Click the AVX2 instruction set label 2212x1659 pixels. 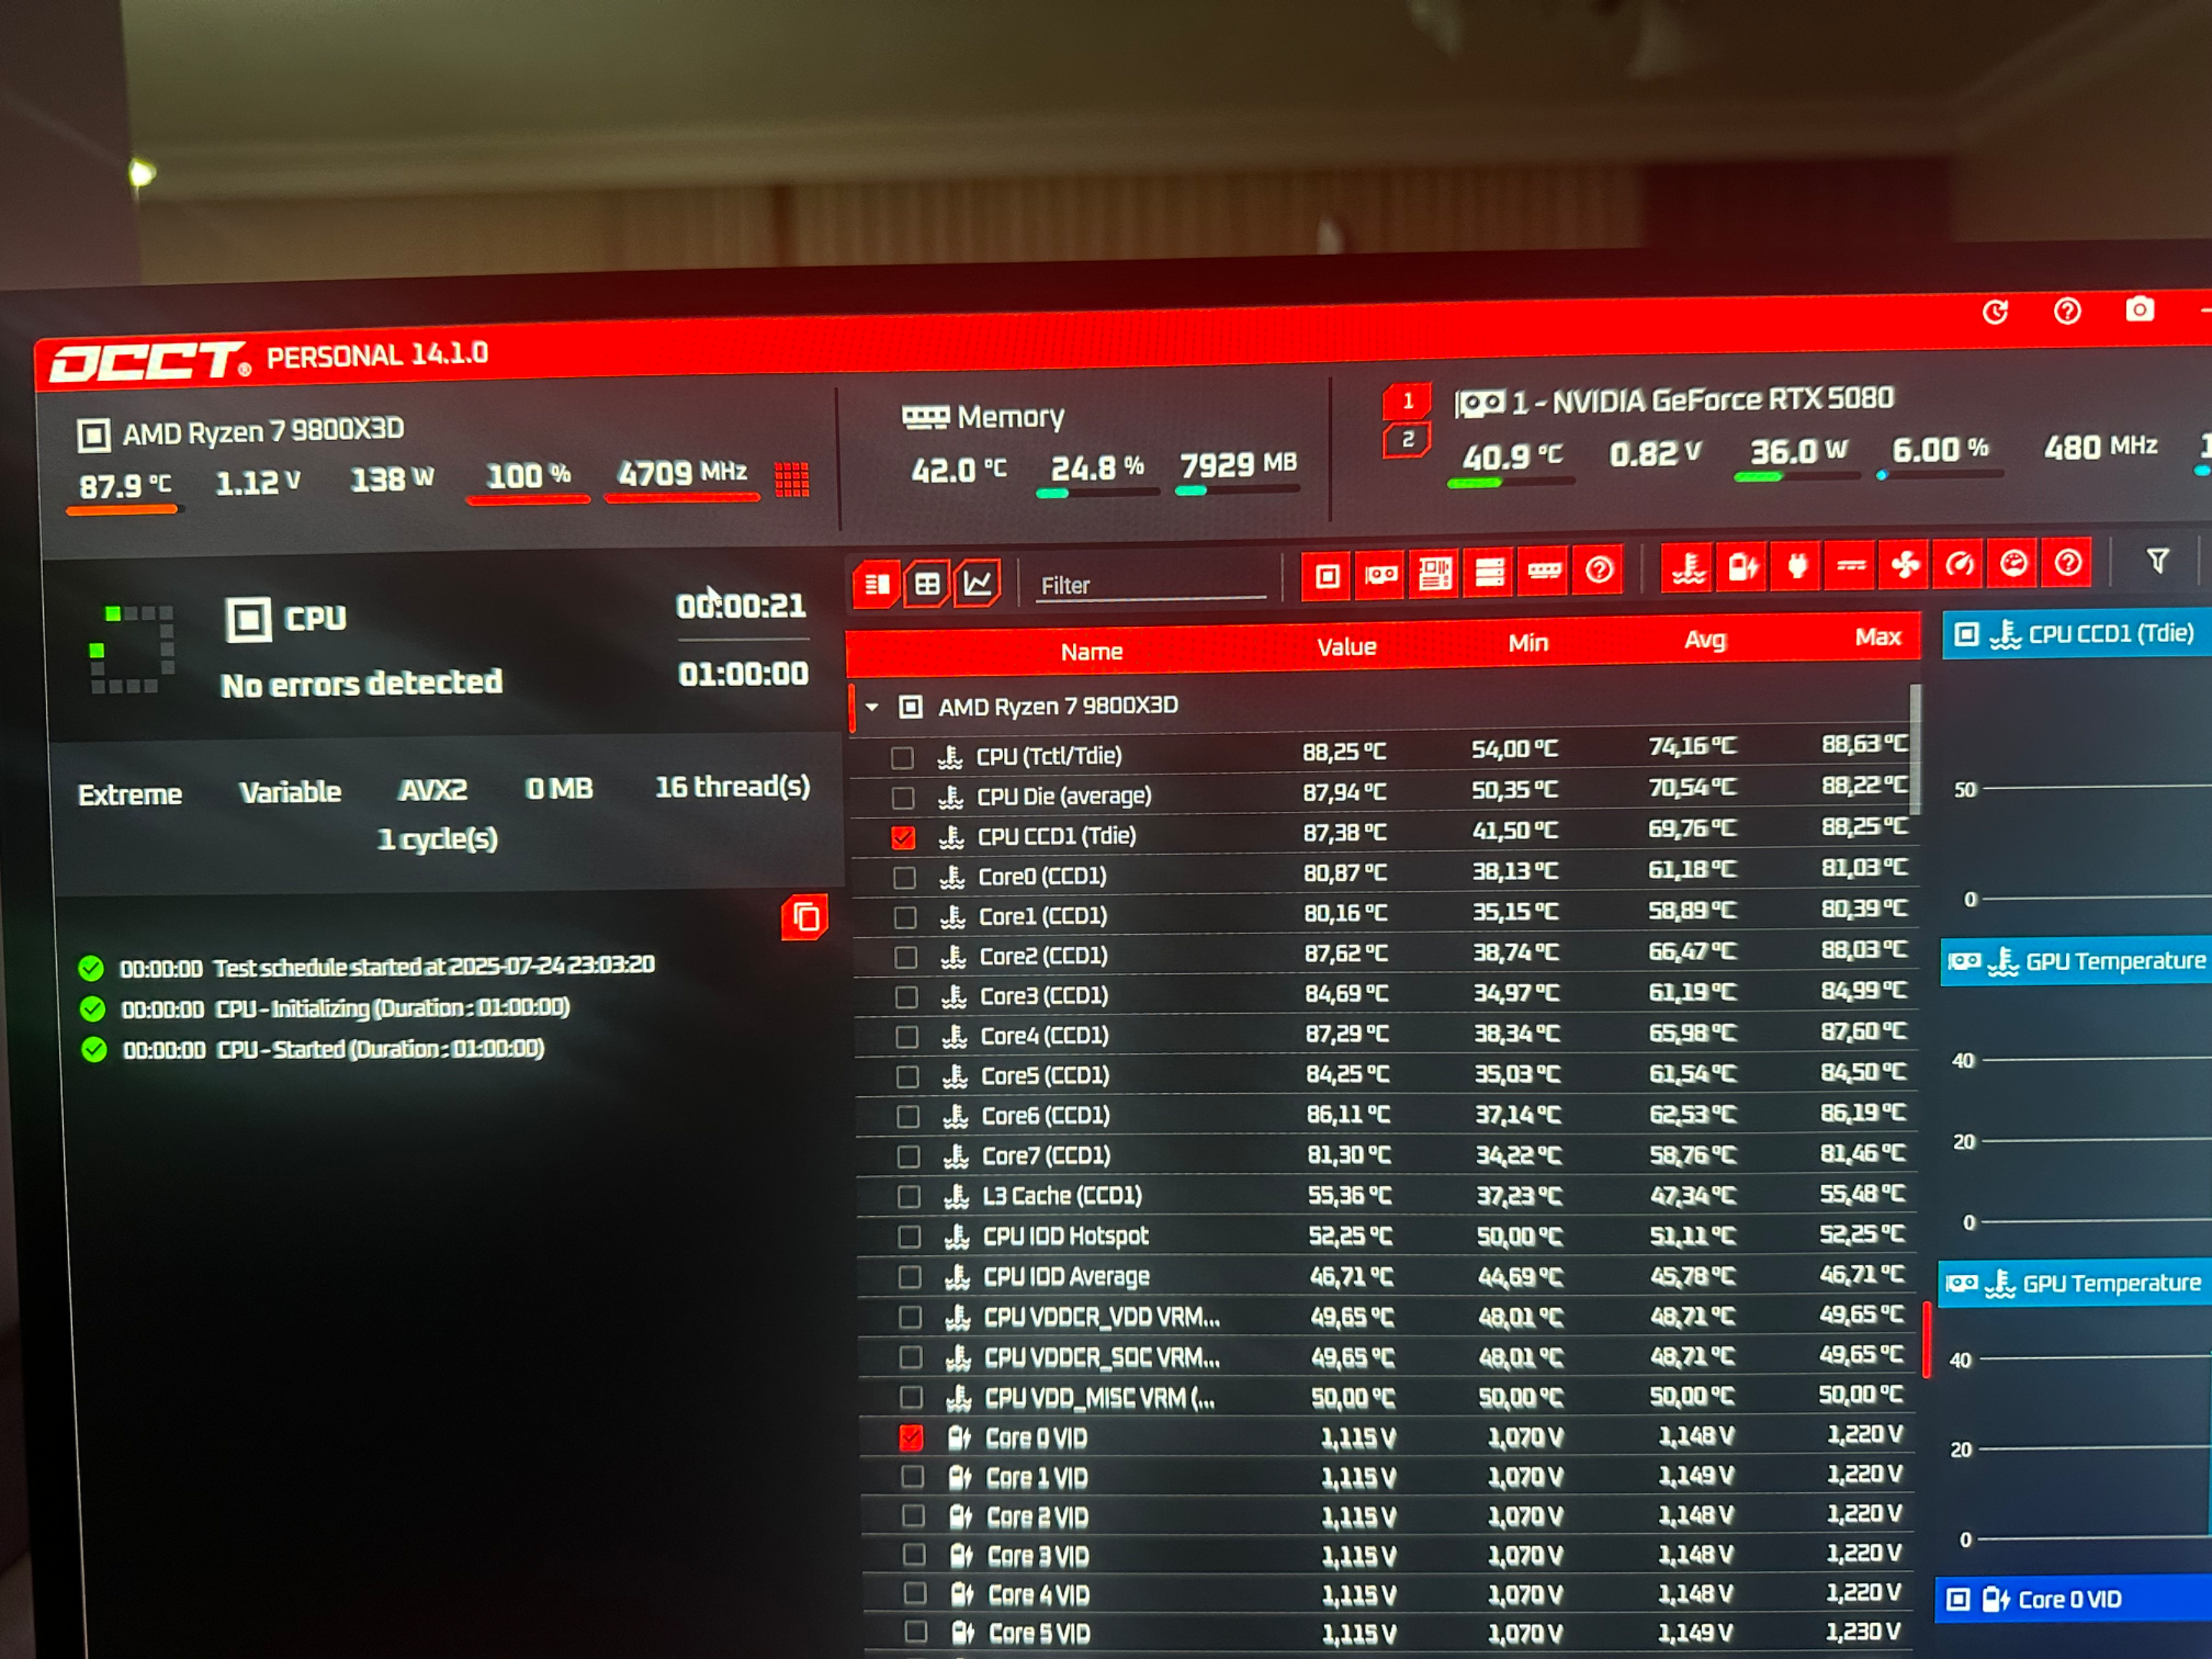point(433,790)
